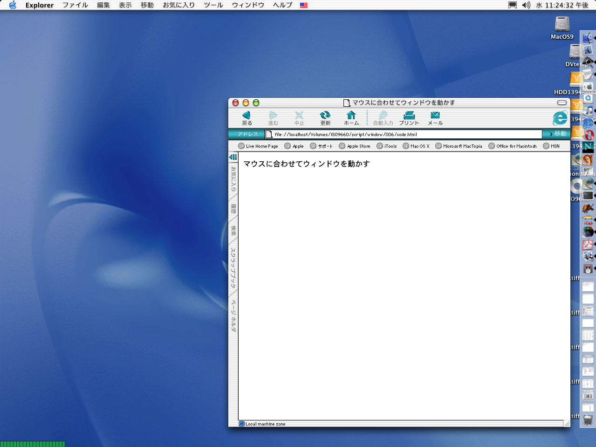Open the ウィンドウ menu
596x447 pixels.
[248, 5]
